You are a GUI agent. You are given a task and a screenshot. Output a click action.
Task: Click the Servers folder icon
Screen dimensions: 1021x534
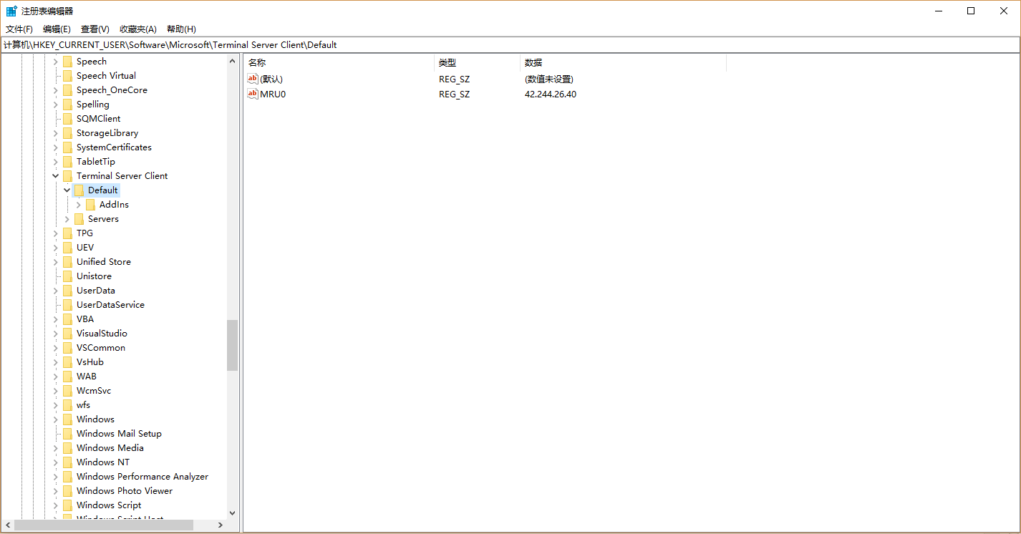pyautogui.click(x=79, y=219)
